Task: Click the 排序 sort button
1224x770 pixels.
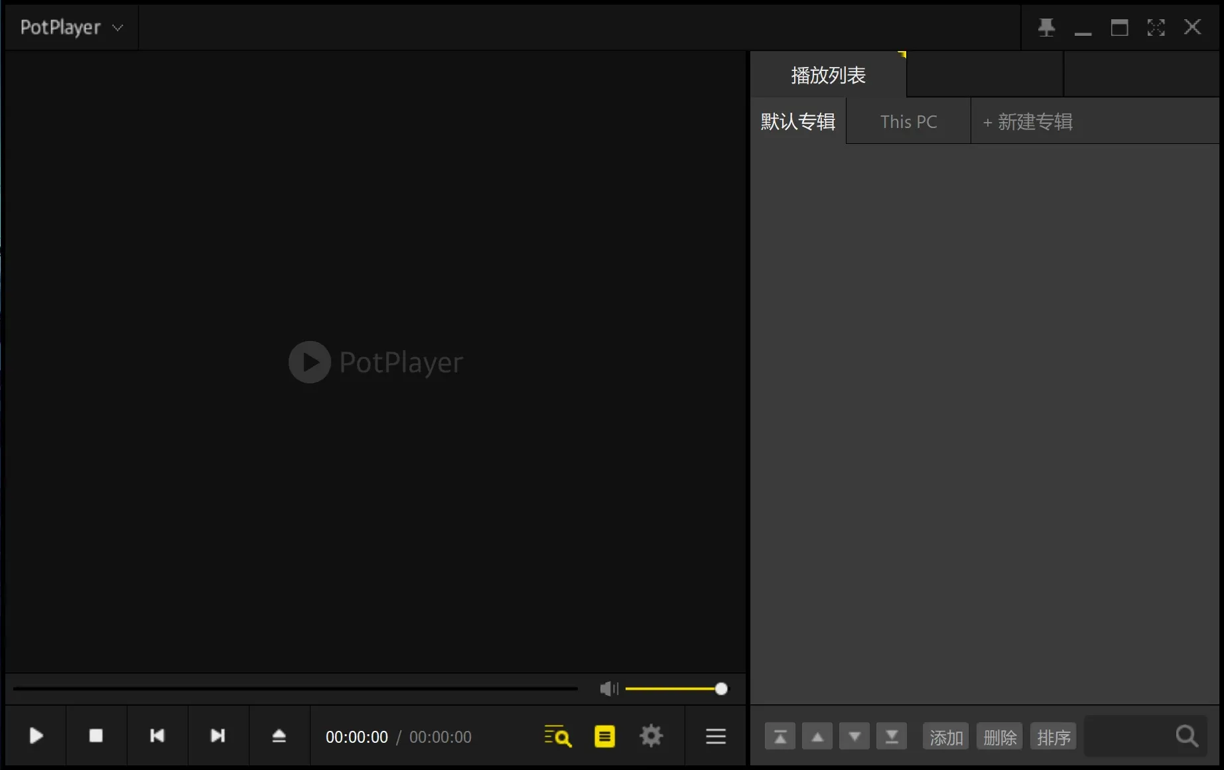Action: click(x=1053, y=736)
